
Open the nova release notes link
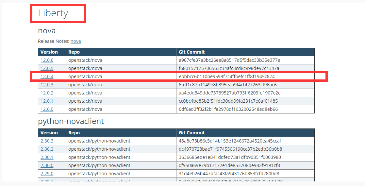pyautogui.click(x=76, y=41)
